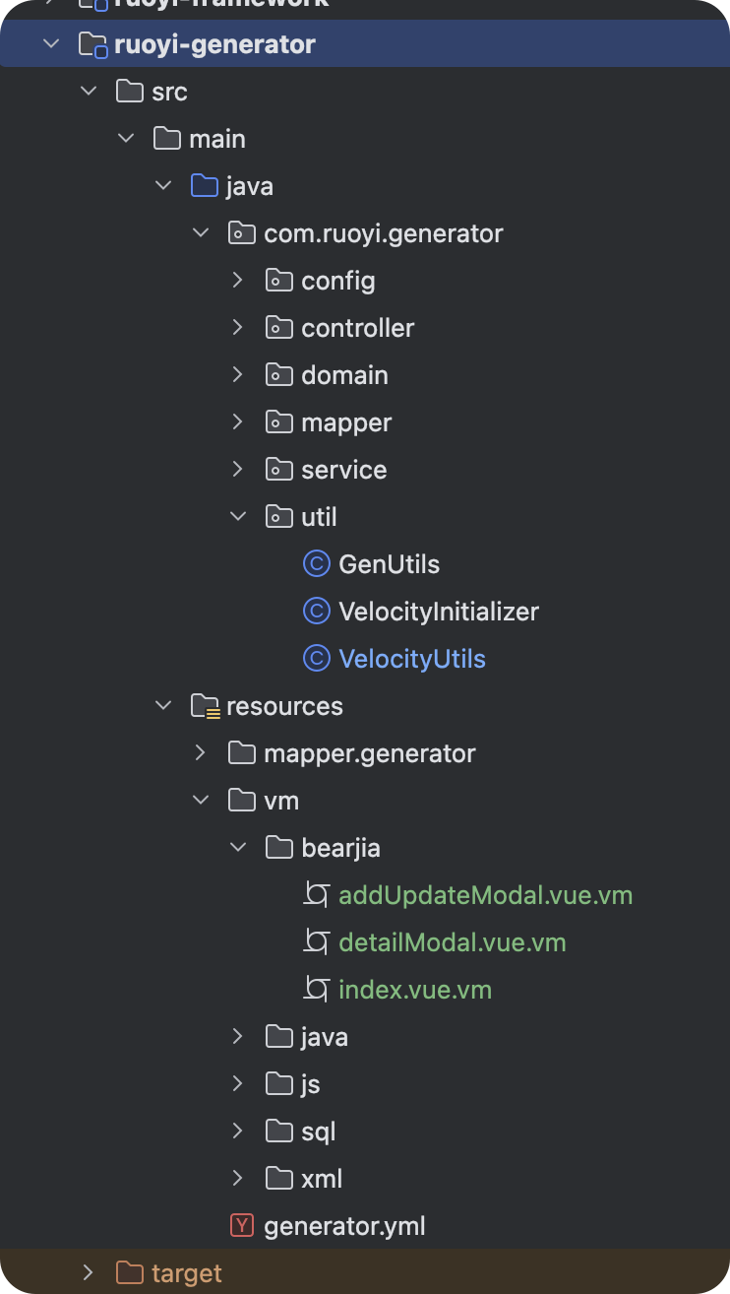Click the generator.yml YAML file icon
Image resolution: width=730 pixels, height=1294 pixels.
[241, 1226]
